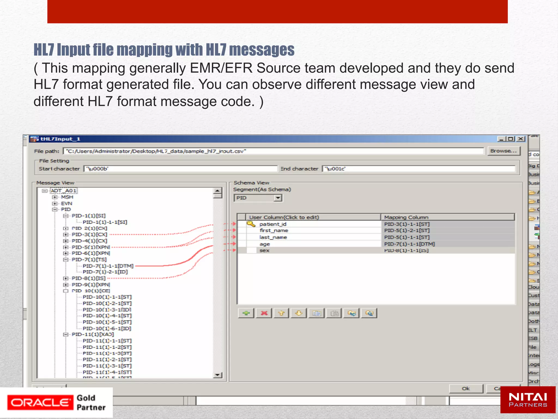Select the patient_id user column row
The image size is (558, 419).
coord(273,224)
